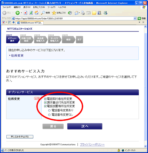This screenshot has width=148, height=153.
Task: Expand the address bar dropdown arrow
Action: [x=135, y=19]
